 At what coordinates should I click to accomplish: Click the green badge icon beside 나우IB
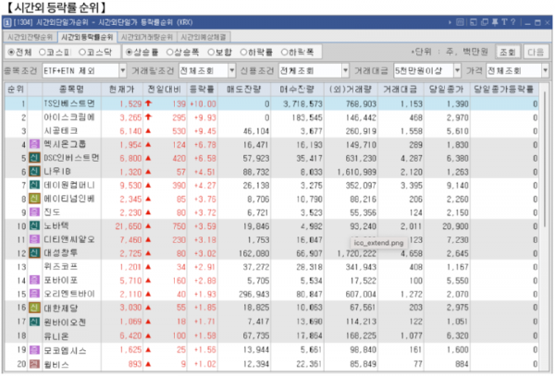coord(34,172)
